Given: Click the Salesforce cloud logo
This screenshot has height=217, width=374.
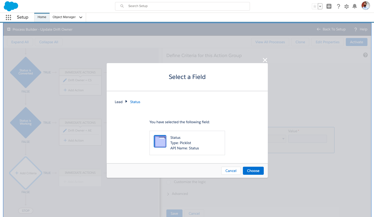Looking at the screenshot, I should [11, 6].
